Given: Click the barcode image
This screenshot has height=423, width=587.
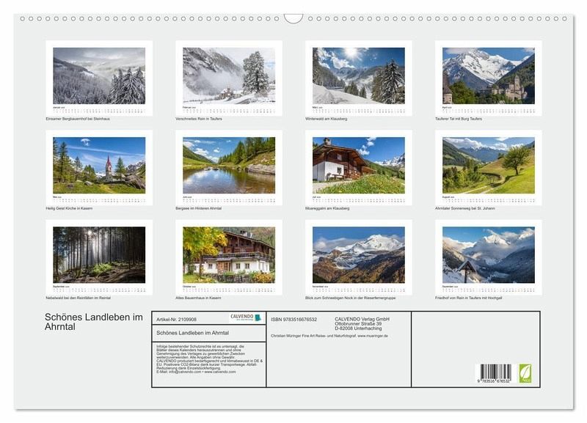Looking at the screenshot, I should (x=493, y=372).
